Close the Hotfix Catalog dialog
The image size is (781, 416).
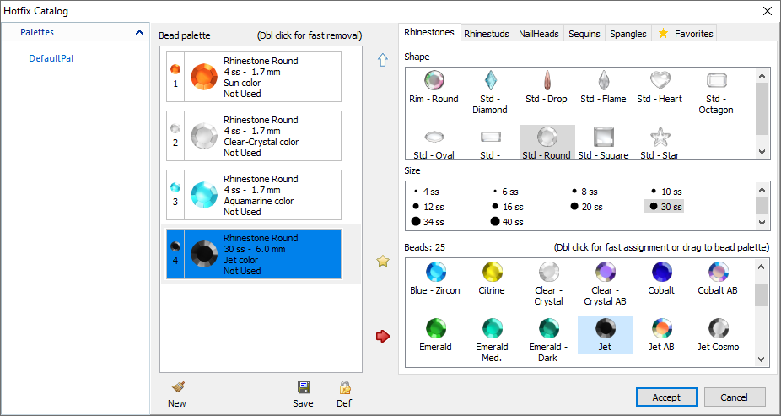[x=768, y=11]
